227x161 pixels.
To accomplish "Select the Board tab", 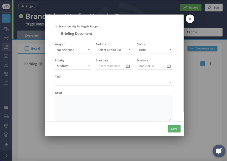I will click(x=32, y=49).
